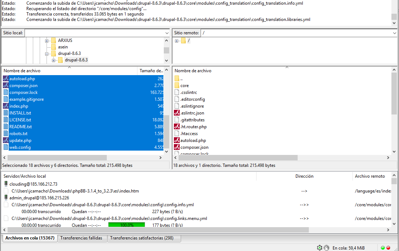Click the asein folder icon in local tree
This screenshot has width=399, height=251.
(53, 47)
